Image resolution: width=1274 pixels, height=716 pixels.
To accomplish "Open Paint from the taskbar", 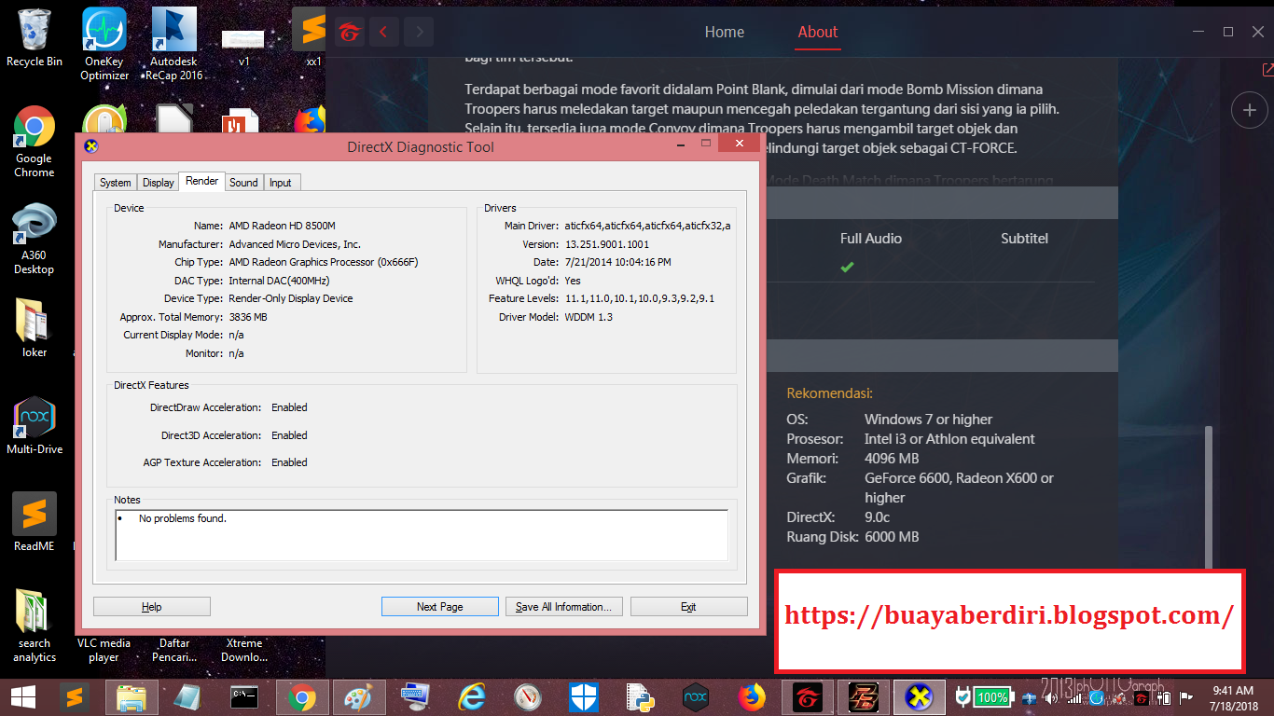I will click(357, 696).
